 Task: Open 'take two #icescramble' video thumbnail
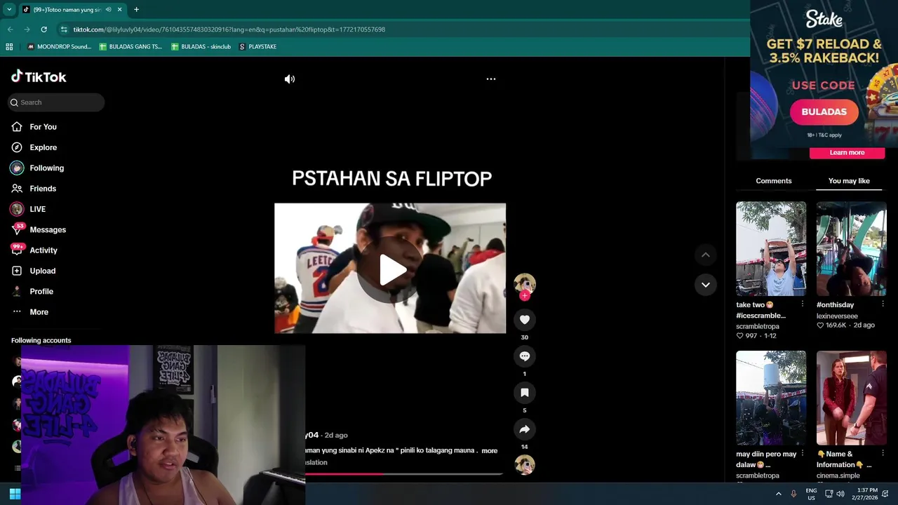771,248
